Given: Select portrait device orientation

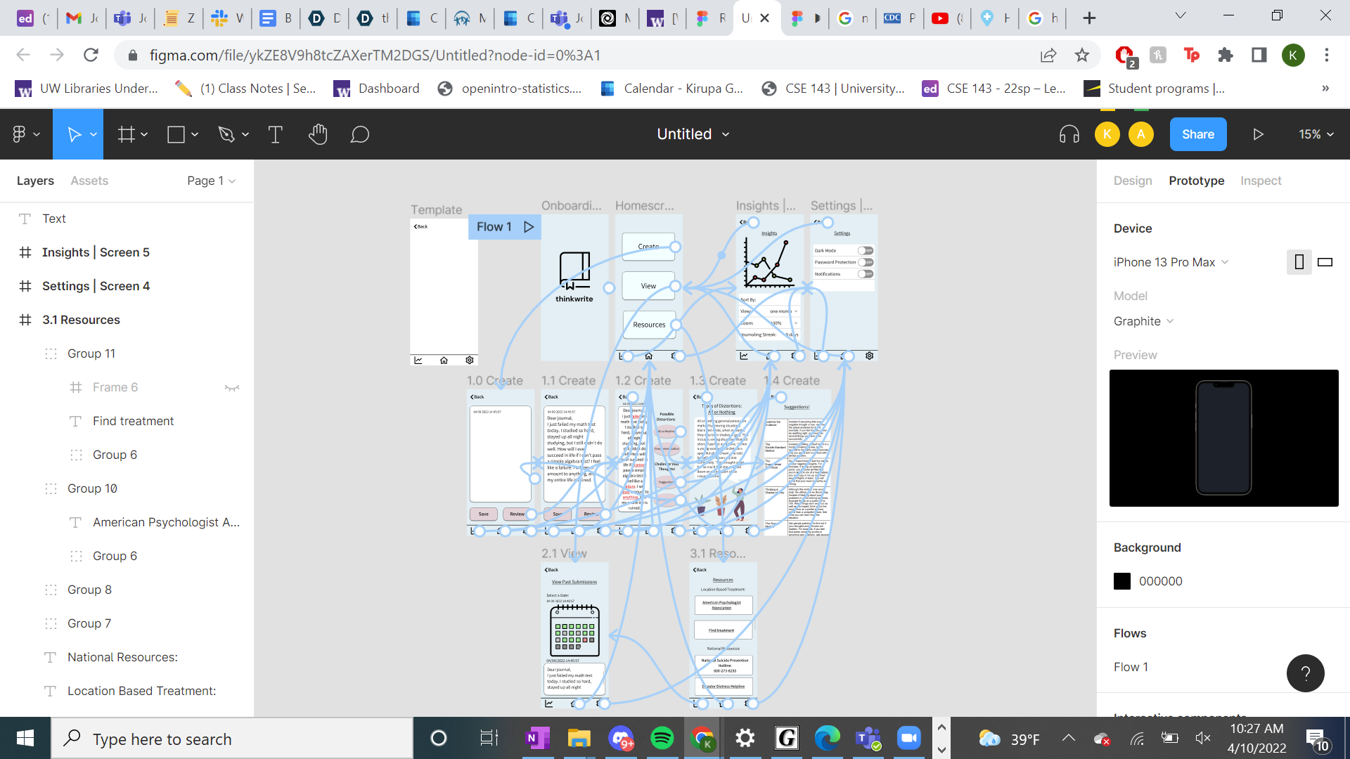Looking at the screenshot, I should [1299, 262].
